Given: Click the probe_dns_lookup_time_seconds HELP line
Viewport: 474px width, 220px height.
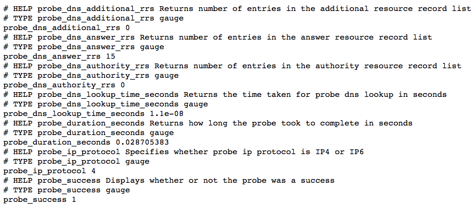Looking at the screenshot, I should (x=225, y=95).
